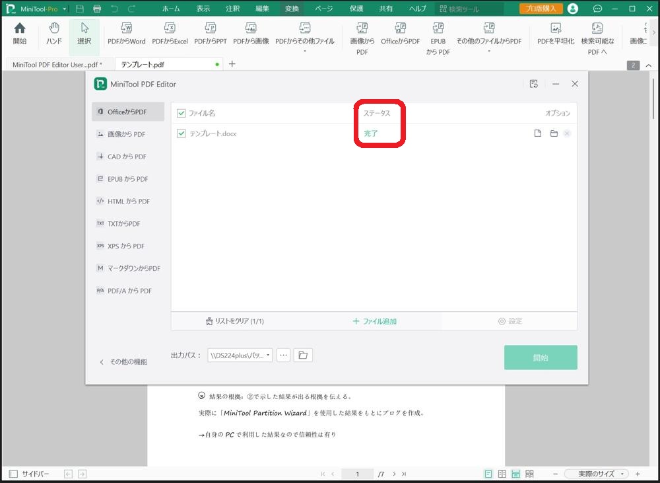Browse output path with ellipsis button
660x483 pixels.
(283, 355)
